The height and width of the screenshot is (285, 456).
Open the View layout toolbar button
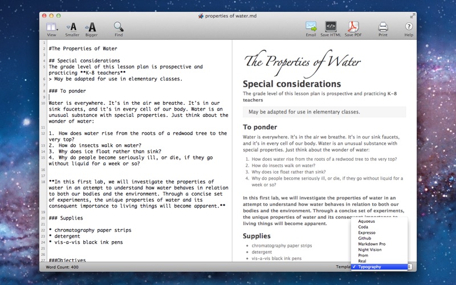[52, 30]
